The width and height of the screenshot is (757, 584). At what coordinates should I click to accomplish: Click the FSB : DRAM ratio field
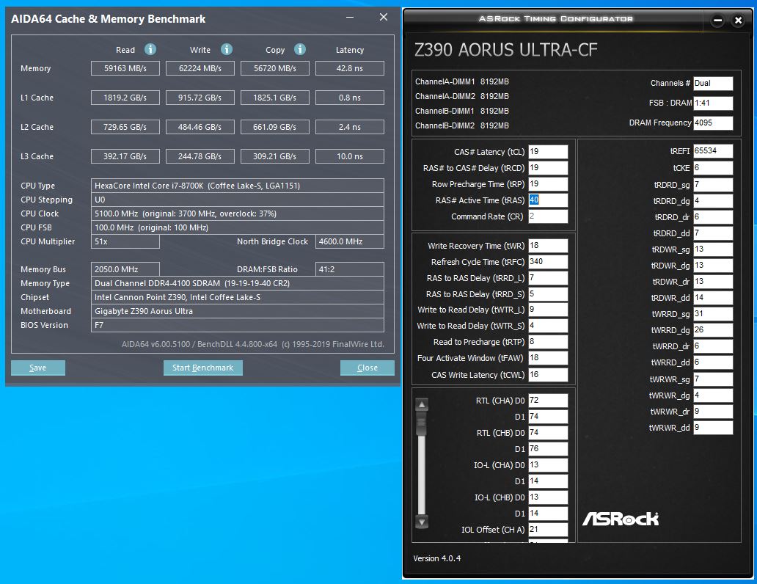click(713, 103)
